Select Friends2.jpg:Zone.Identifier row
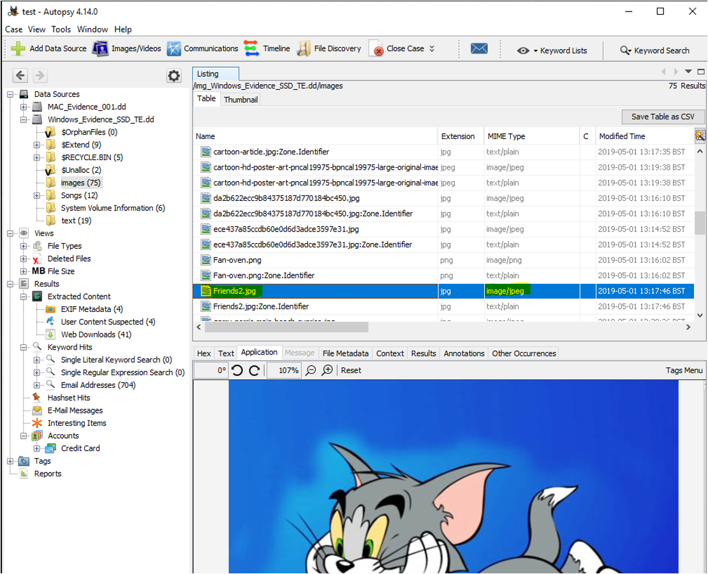Viewport: 708px width, 574px height. (443, 306)
